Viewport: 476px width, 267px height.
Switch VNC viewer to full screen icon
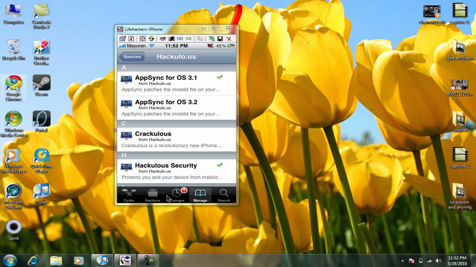click(142, 39)
